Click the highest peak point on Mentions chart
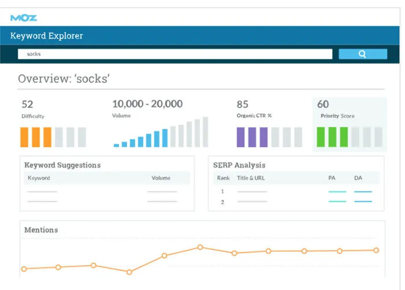This screenshot has width=405, height=290. (200, 247)
